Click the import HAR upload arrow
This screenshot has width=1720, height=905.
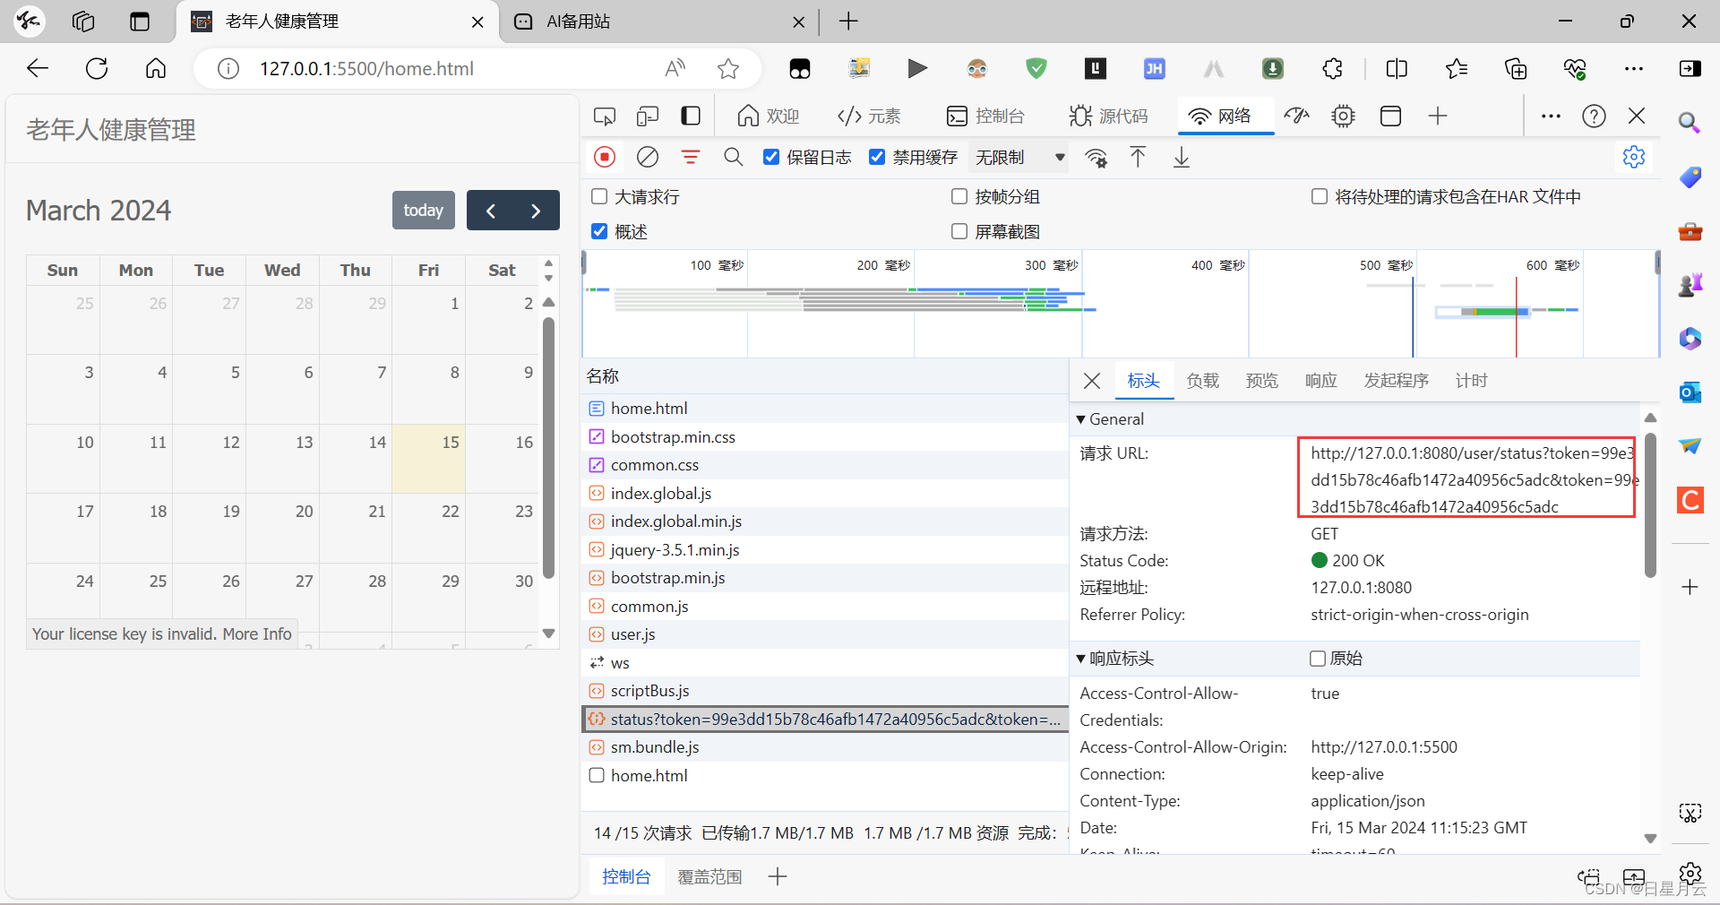(1138, 158)
